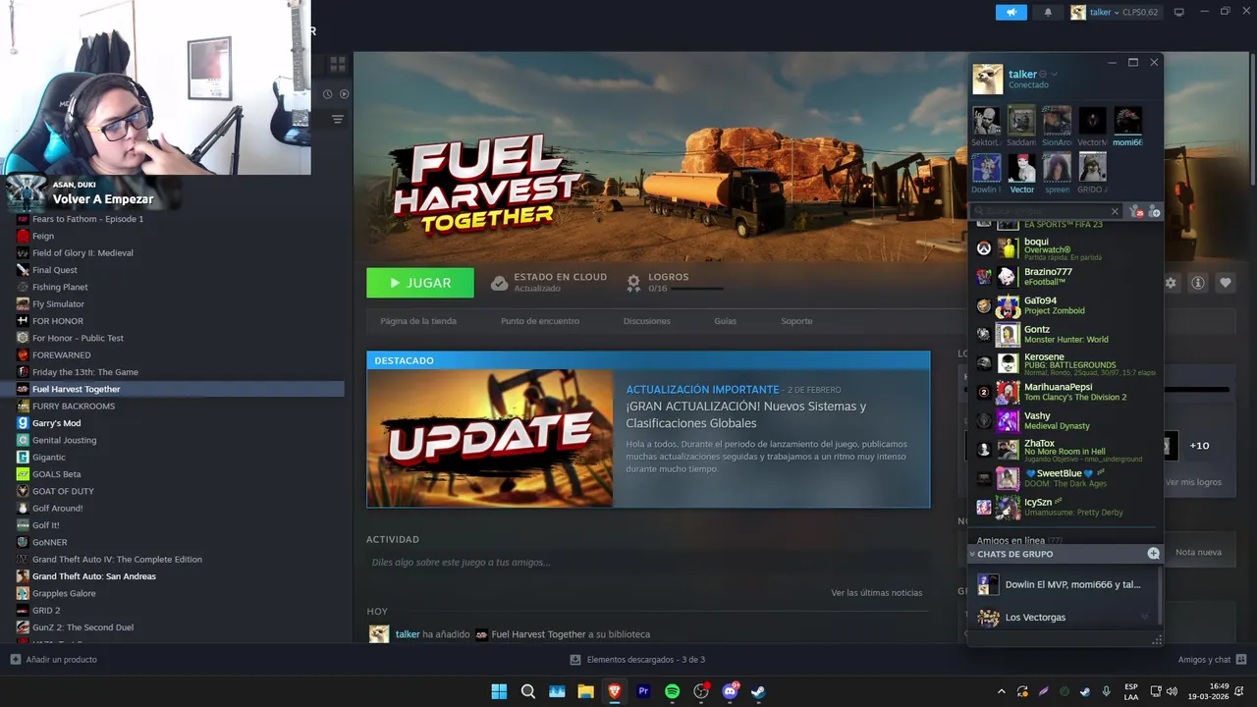Image resolution: width=1257 pixels, height=707 pixels.
Task: Click Nota nueva button
Action: click(1198, 553)
